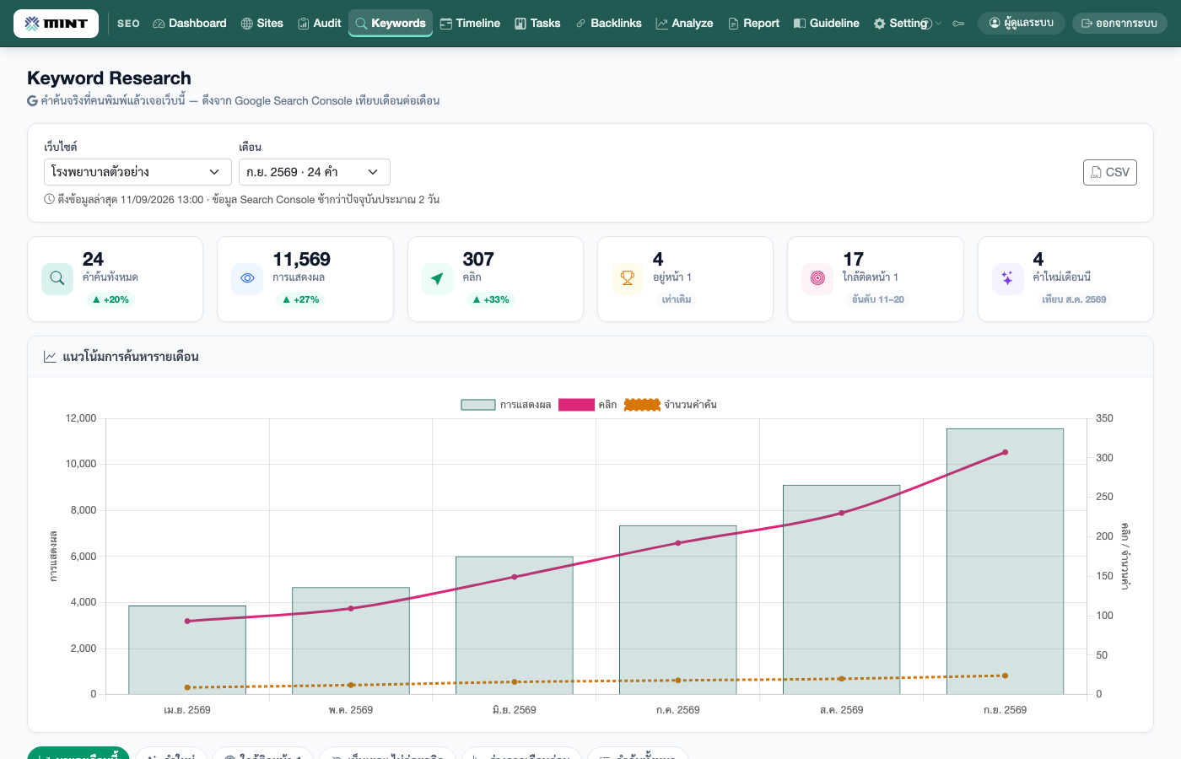The image size is (1181, 759).
Task: Click the clock icon beside ดึงข้อมูลล่าสุด
Action: (x=49, y=200)
